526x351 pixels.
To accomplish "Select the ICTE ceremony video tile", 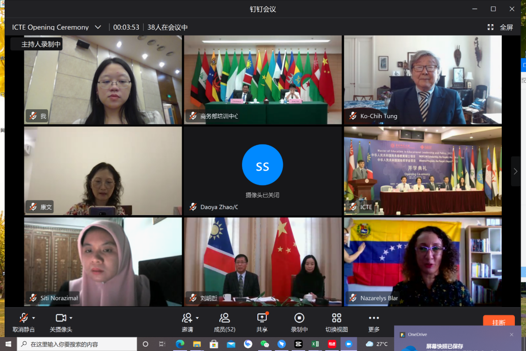I will [x=423, y=171].
